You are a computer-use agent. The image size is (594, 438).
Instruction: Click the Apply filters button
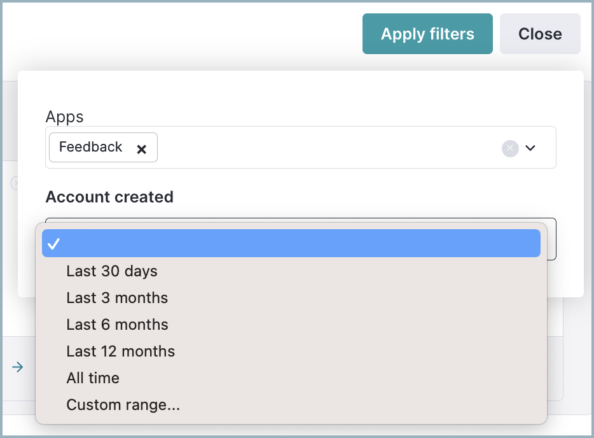click(x=427, y=34)
